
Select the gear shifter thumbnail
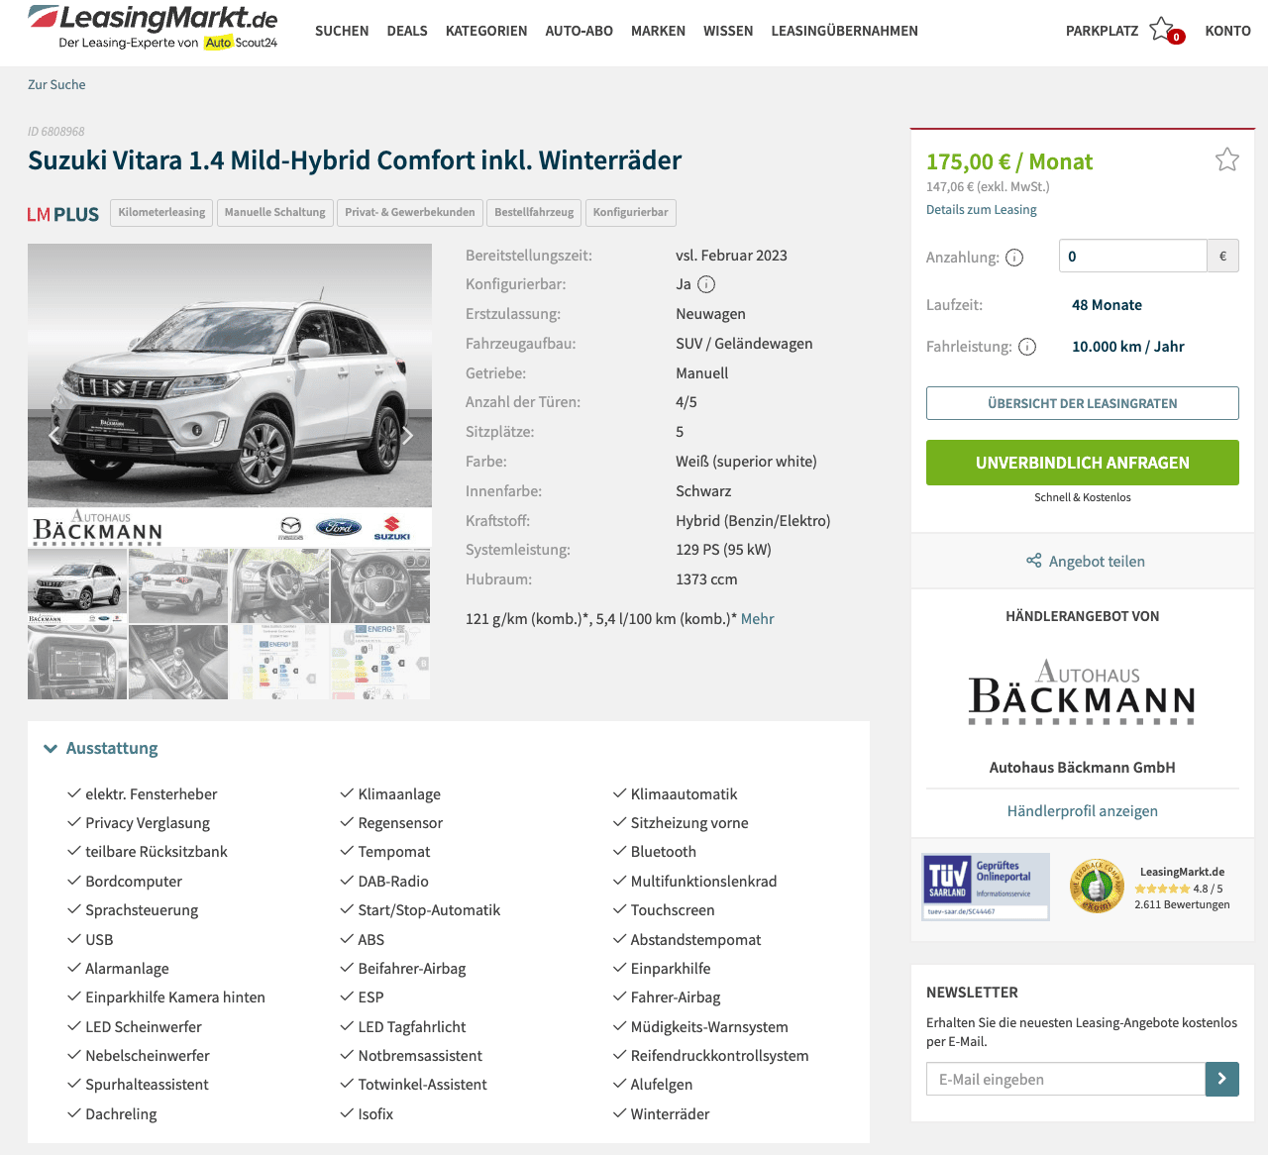tap(178, 662)
